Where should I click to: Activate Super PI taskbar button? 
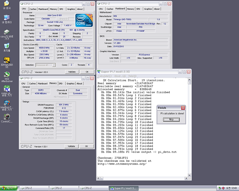(x=123, y=188)
